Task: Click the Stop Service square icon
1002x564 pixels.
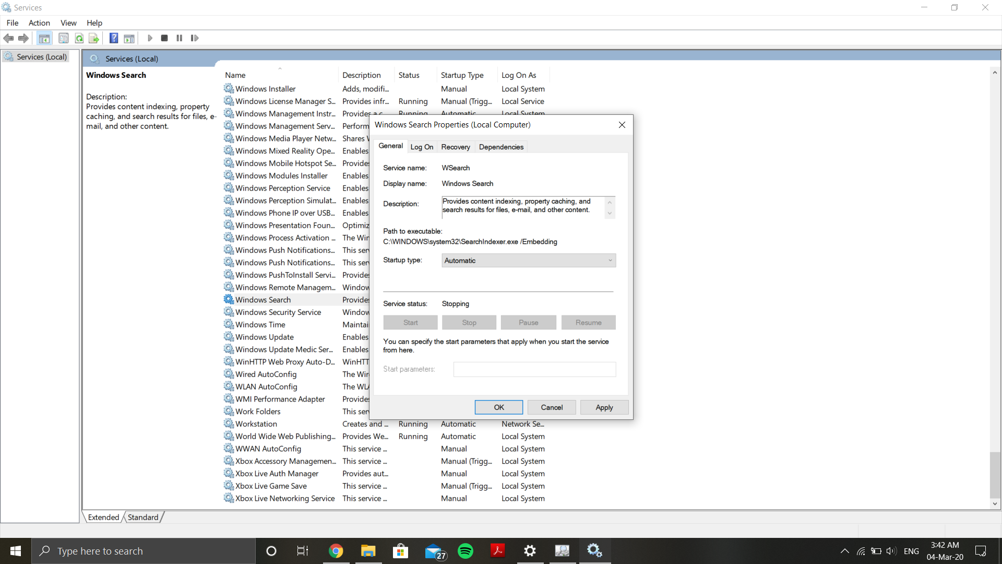Action: pos(164,38)
